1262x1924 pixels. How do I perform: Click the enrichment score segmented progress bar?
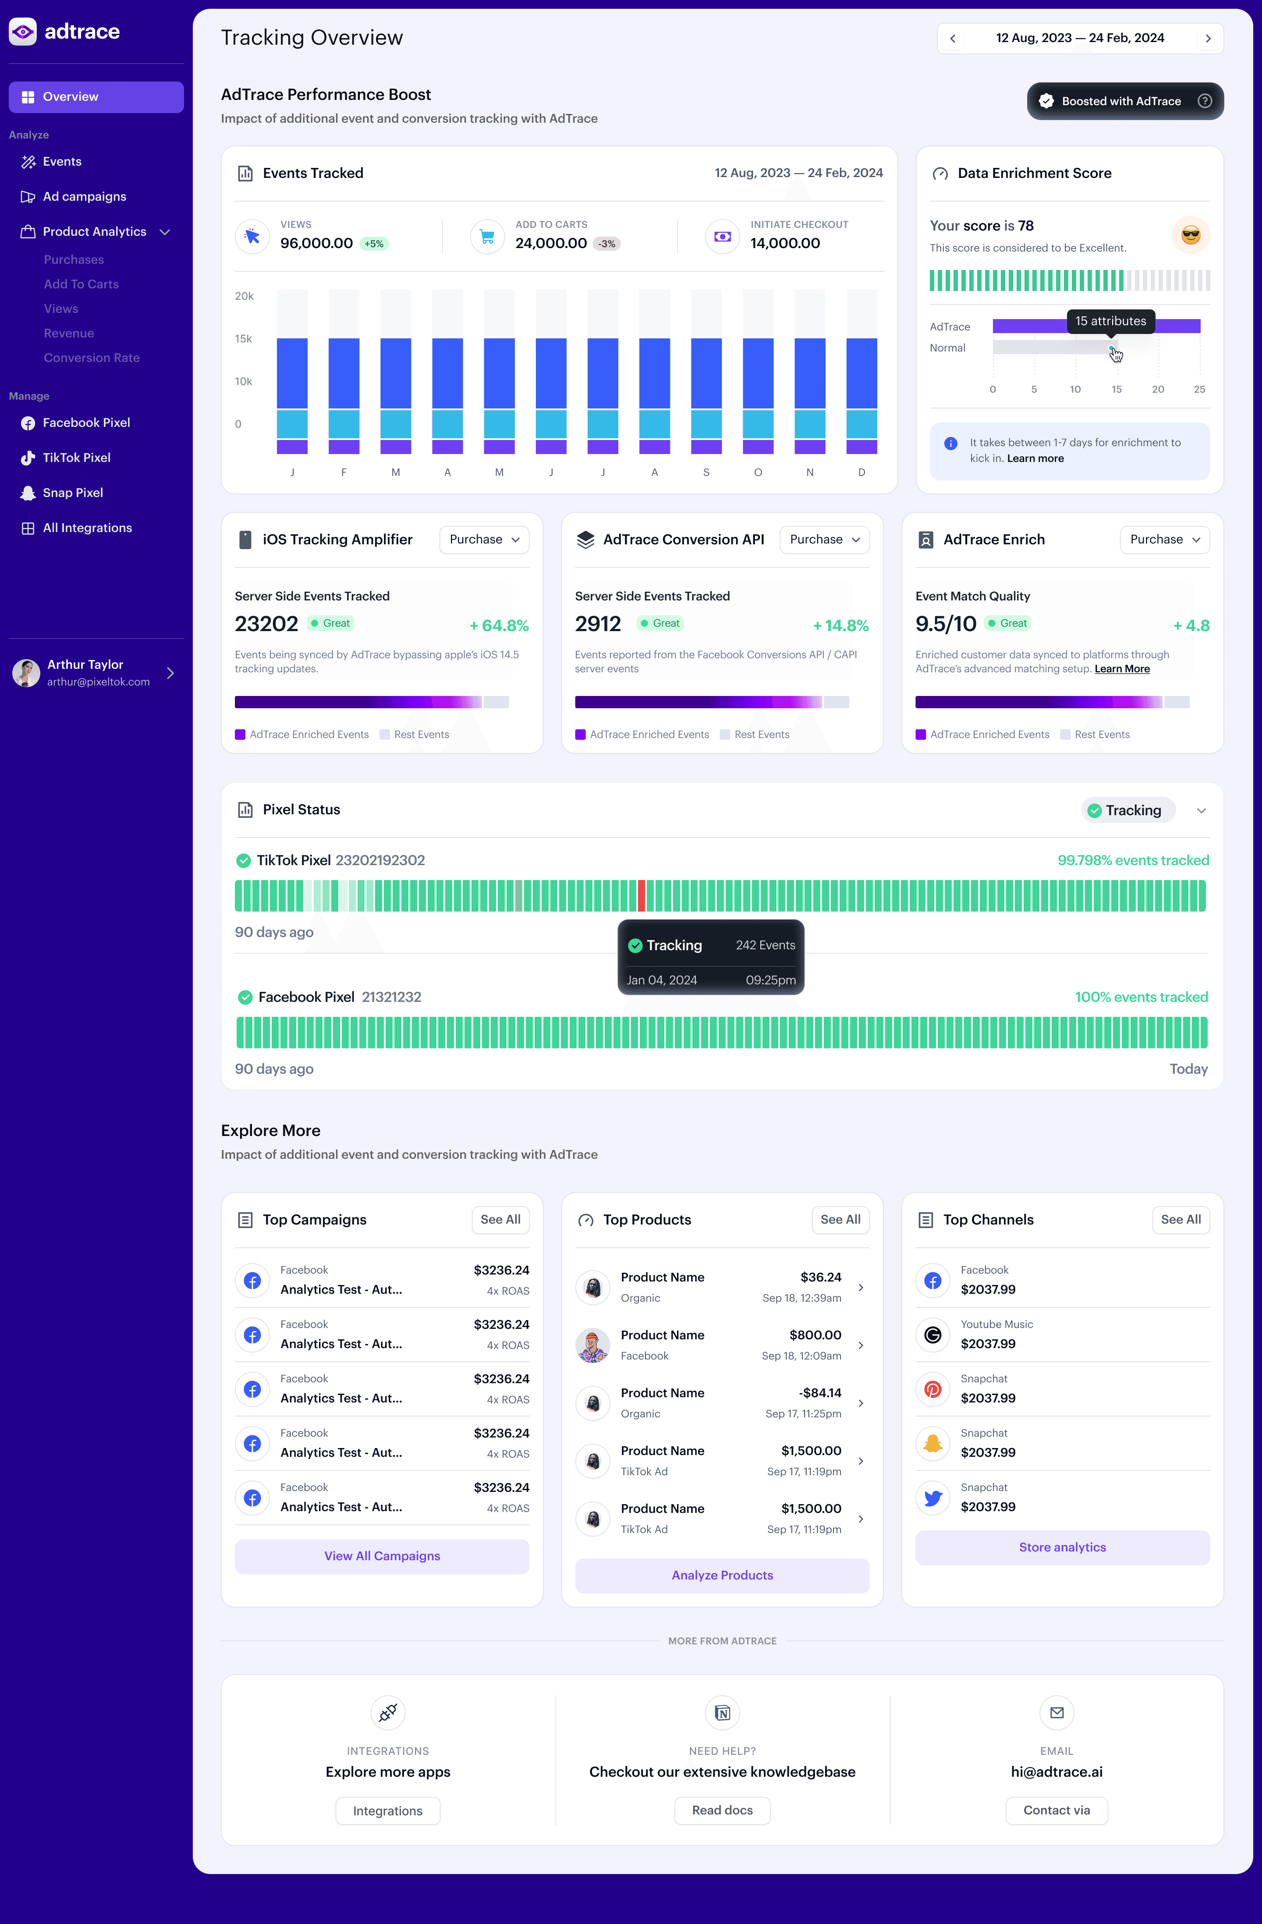(1069, 280)
